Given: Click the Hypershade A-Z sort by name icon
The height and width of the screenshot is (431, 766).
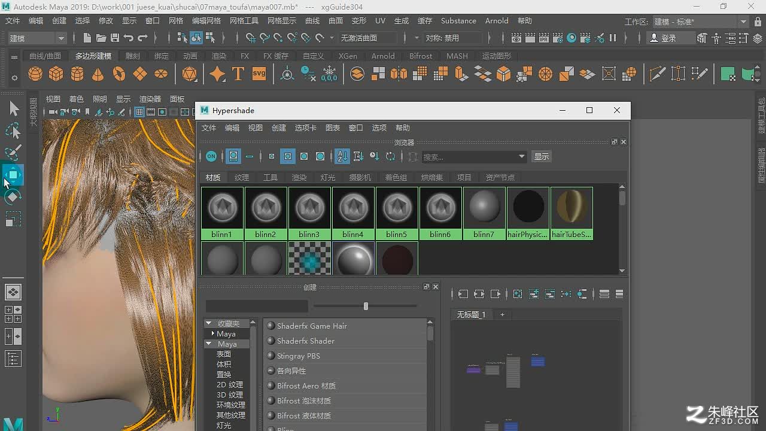Looking at the screenshot, I should pos(342,156).
